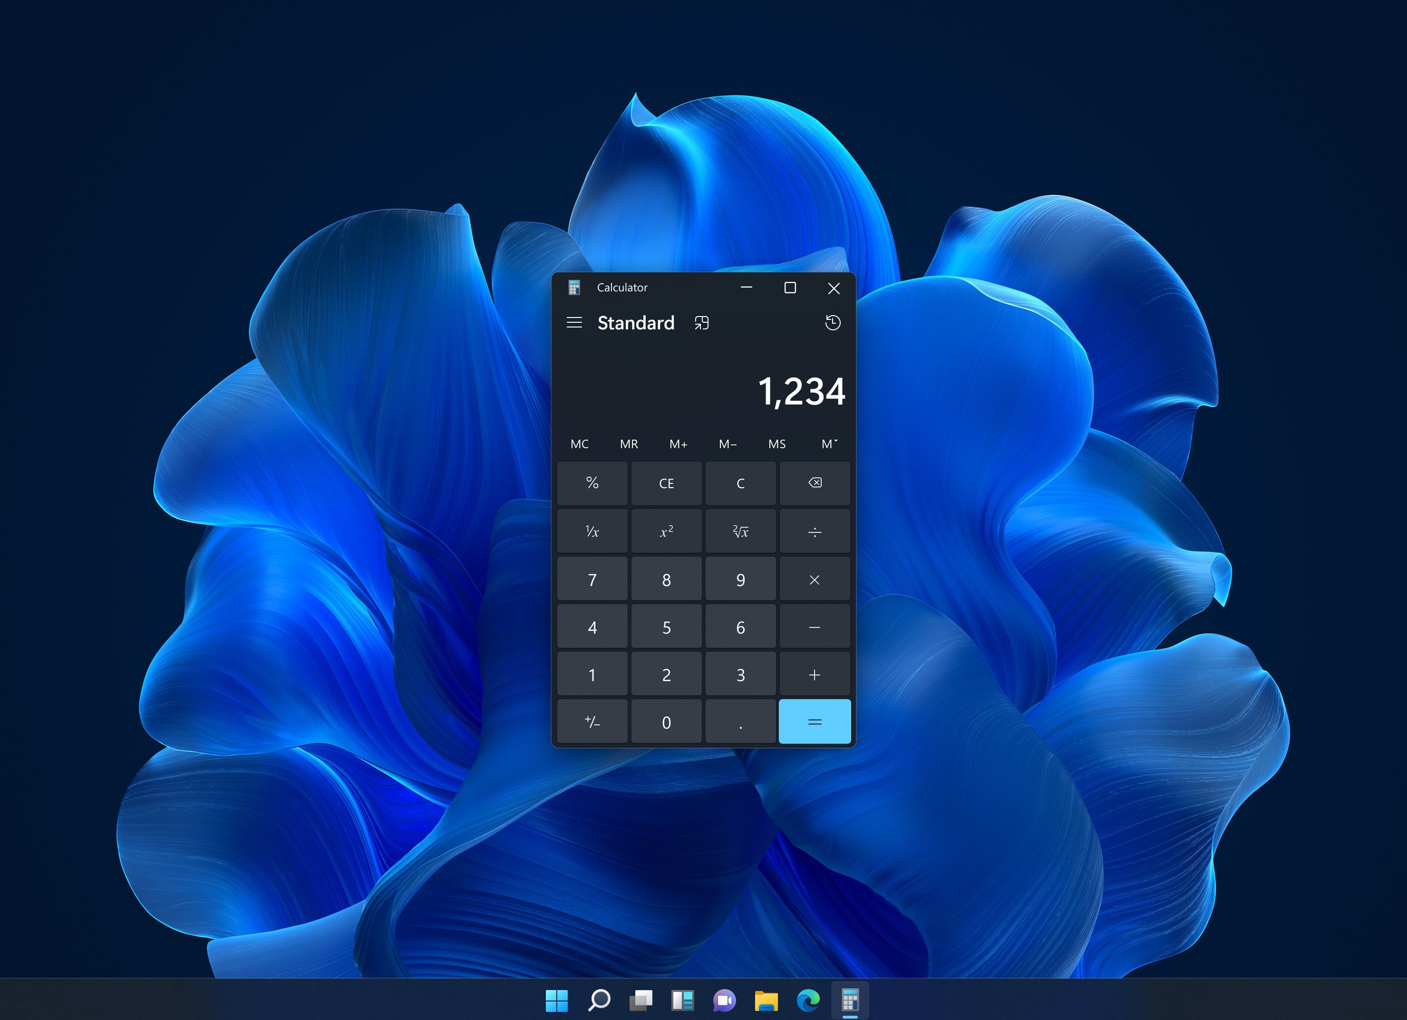Launch Microsoft Edge from the taskbar
The image size is (1407, 1020).
click(808, 1000)
